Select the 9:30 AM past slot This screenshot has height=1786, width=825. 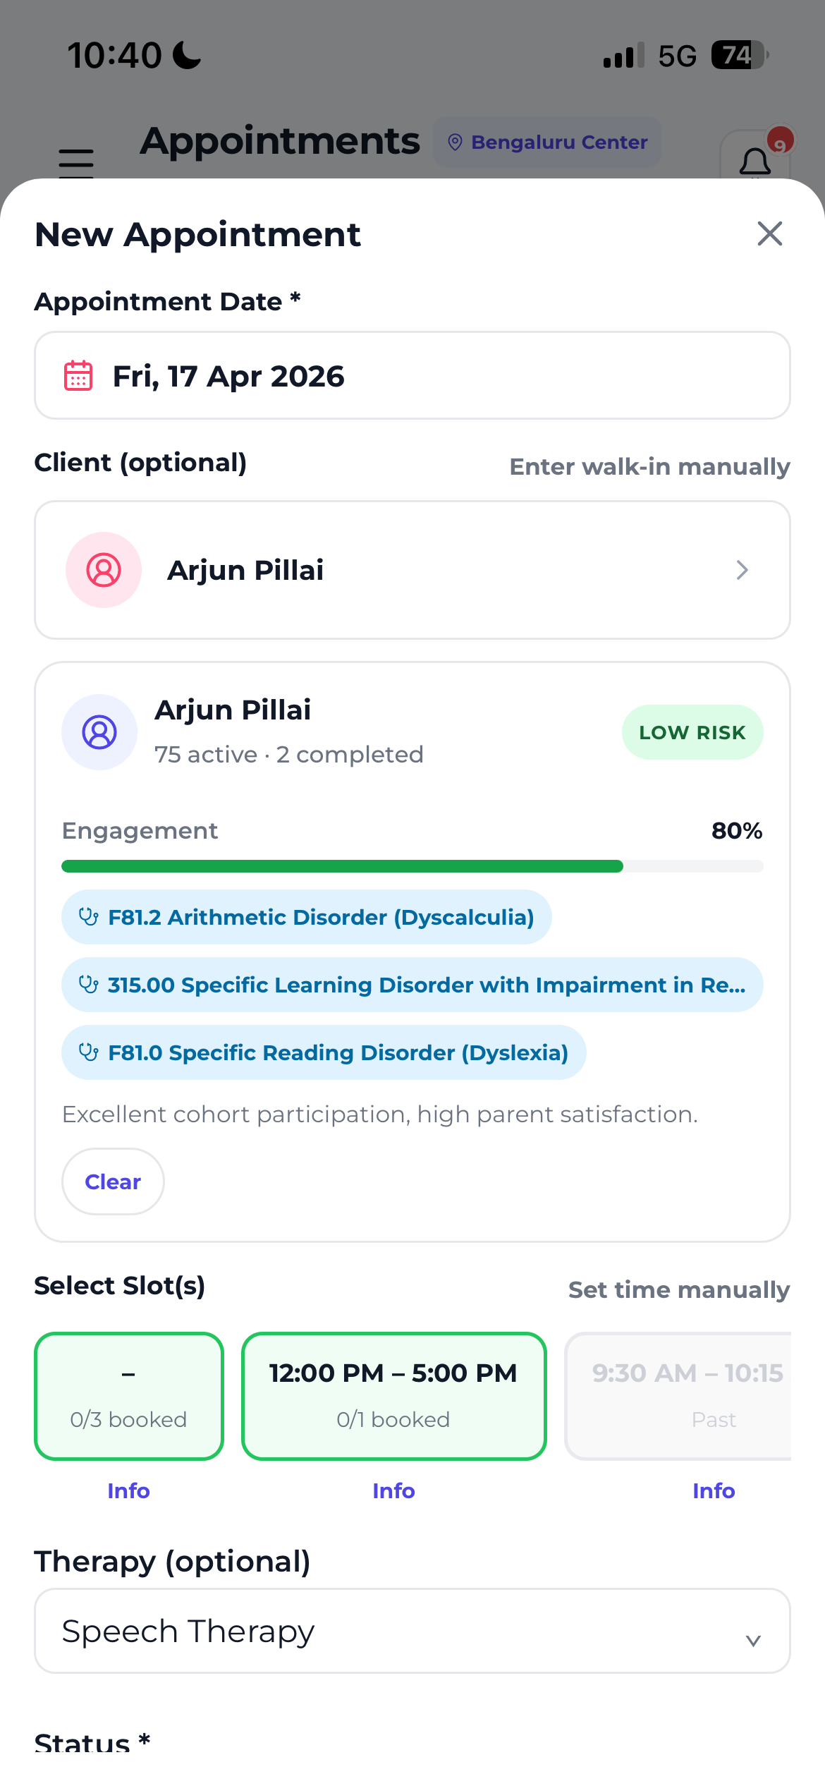coord(678,1395)
